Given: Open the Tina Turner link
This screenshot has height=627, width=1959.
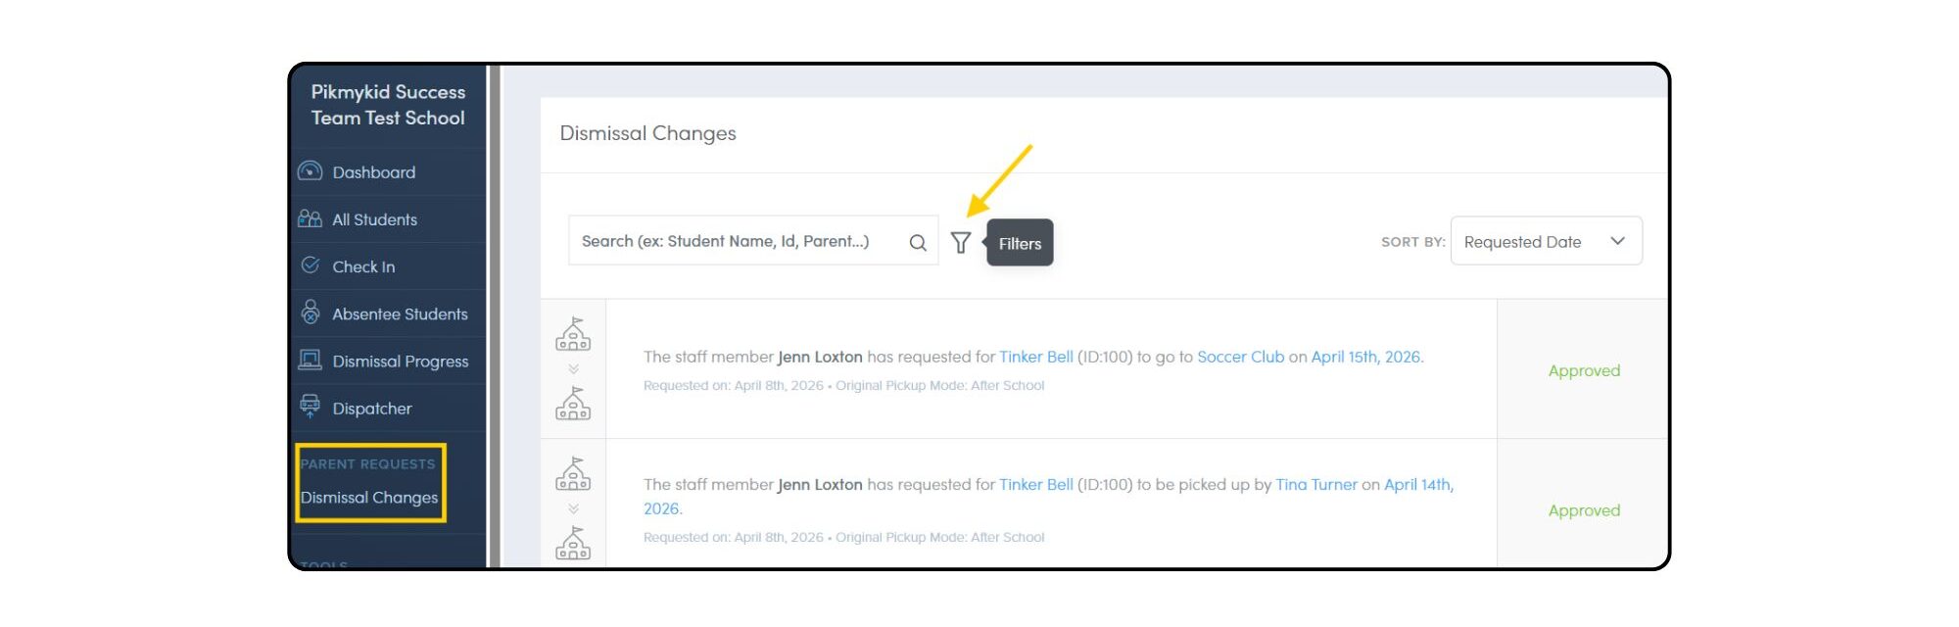Looking at the screenshot, I should pyautogui.click(x=1316, y=484).
